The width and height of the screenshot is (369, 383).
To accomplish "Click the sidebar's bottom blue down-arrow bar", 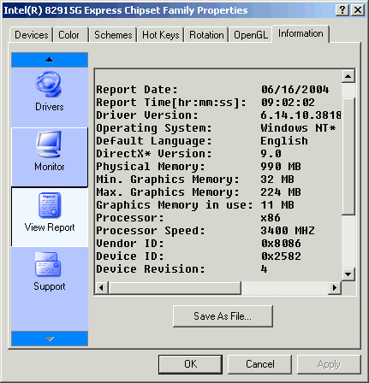I will (x=50, y=339).
